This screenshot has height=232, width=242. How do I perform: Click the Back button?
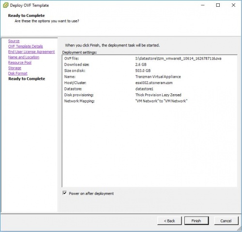169,221
